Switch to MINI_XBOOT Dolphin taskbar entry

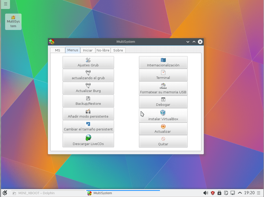(x=48, y=193)
